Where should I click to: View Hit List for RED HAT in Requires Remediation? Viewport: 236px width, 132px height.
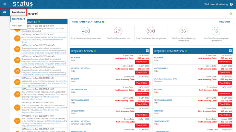[x=225, y=93]
